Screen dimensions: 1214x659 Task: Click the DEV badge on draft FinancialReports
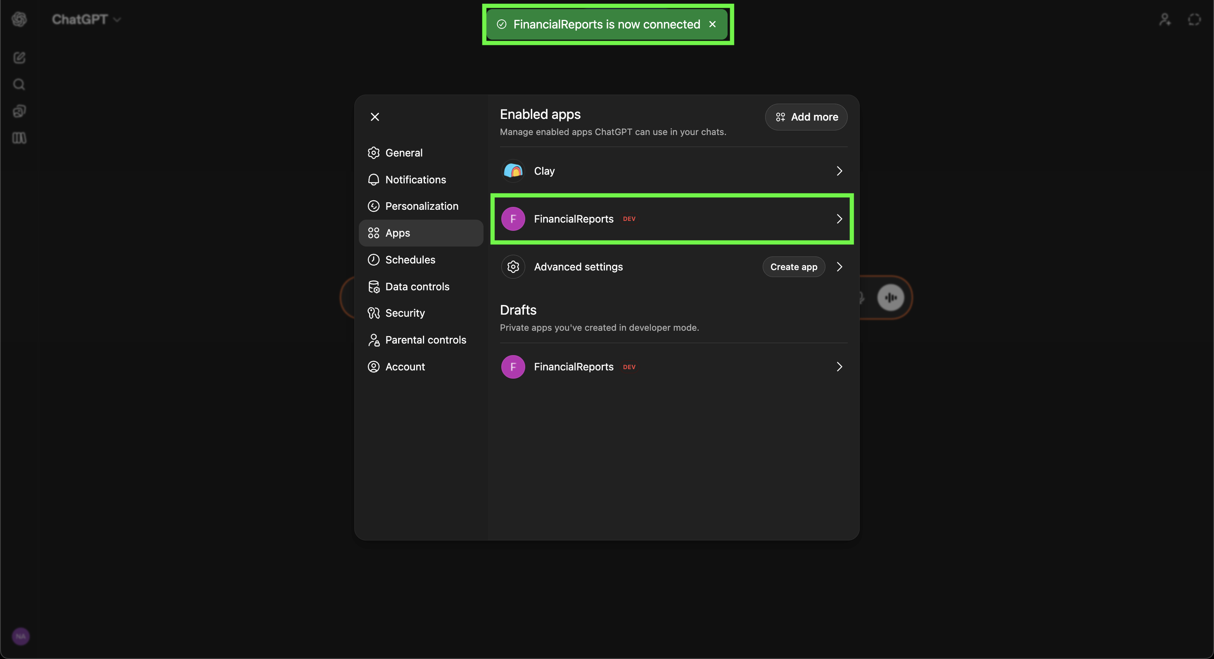point(629,367)
